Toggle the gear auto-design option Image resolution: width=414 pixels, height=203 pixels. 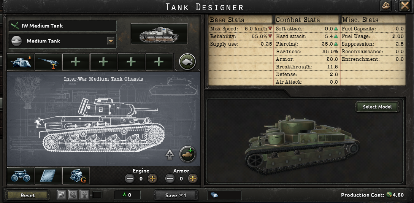click(72, 195)
